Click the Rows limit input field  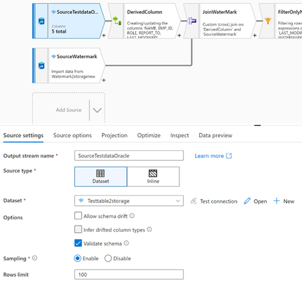pyautogui.click(x=129, y=274)
